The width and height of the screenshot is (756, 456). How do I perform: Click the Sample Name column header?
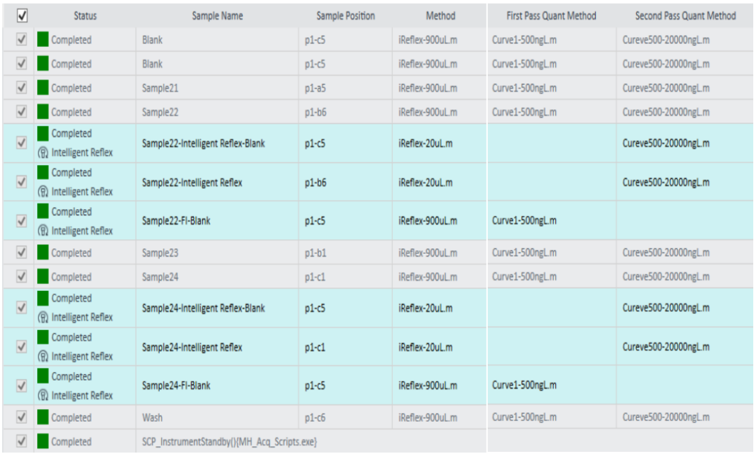click(x=217, y=16)
